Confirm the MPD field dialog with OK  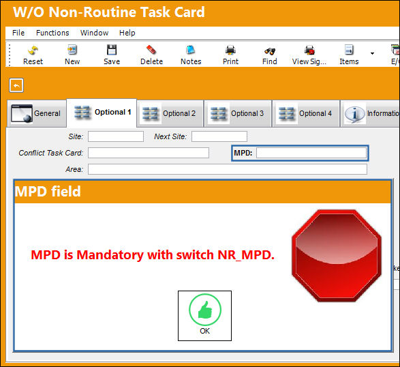(204, 316)
